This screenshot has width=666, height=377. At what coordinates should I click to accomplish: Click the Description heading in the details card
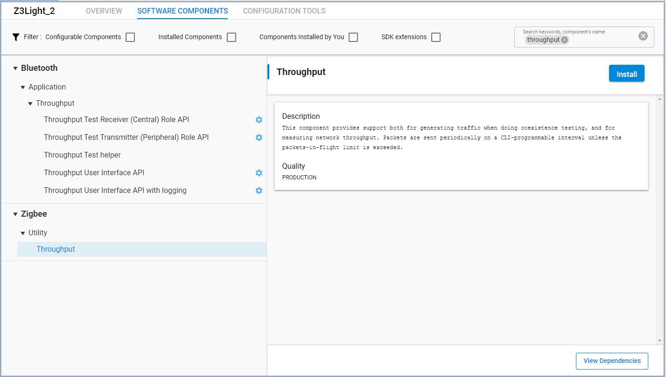pyautogui.click(x=301, y=116)
